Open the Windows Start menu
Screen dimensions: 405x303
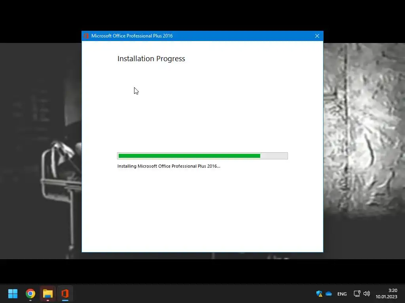click(x=13, y=294)
